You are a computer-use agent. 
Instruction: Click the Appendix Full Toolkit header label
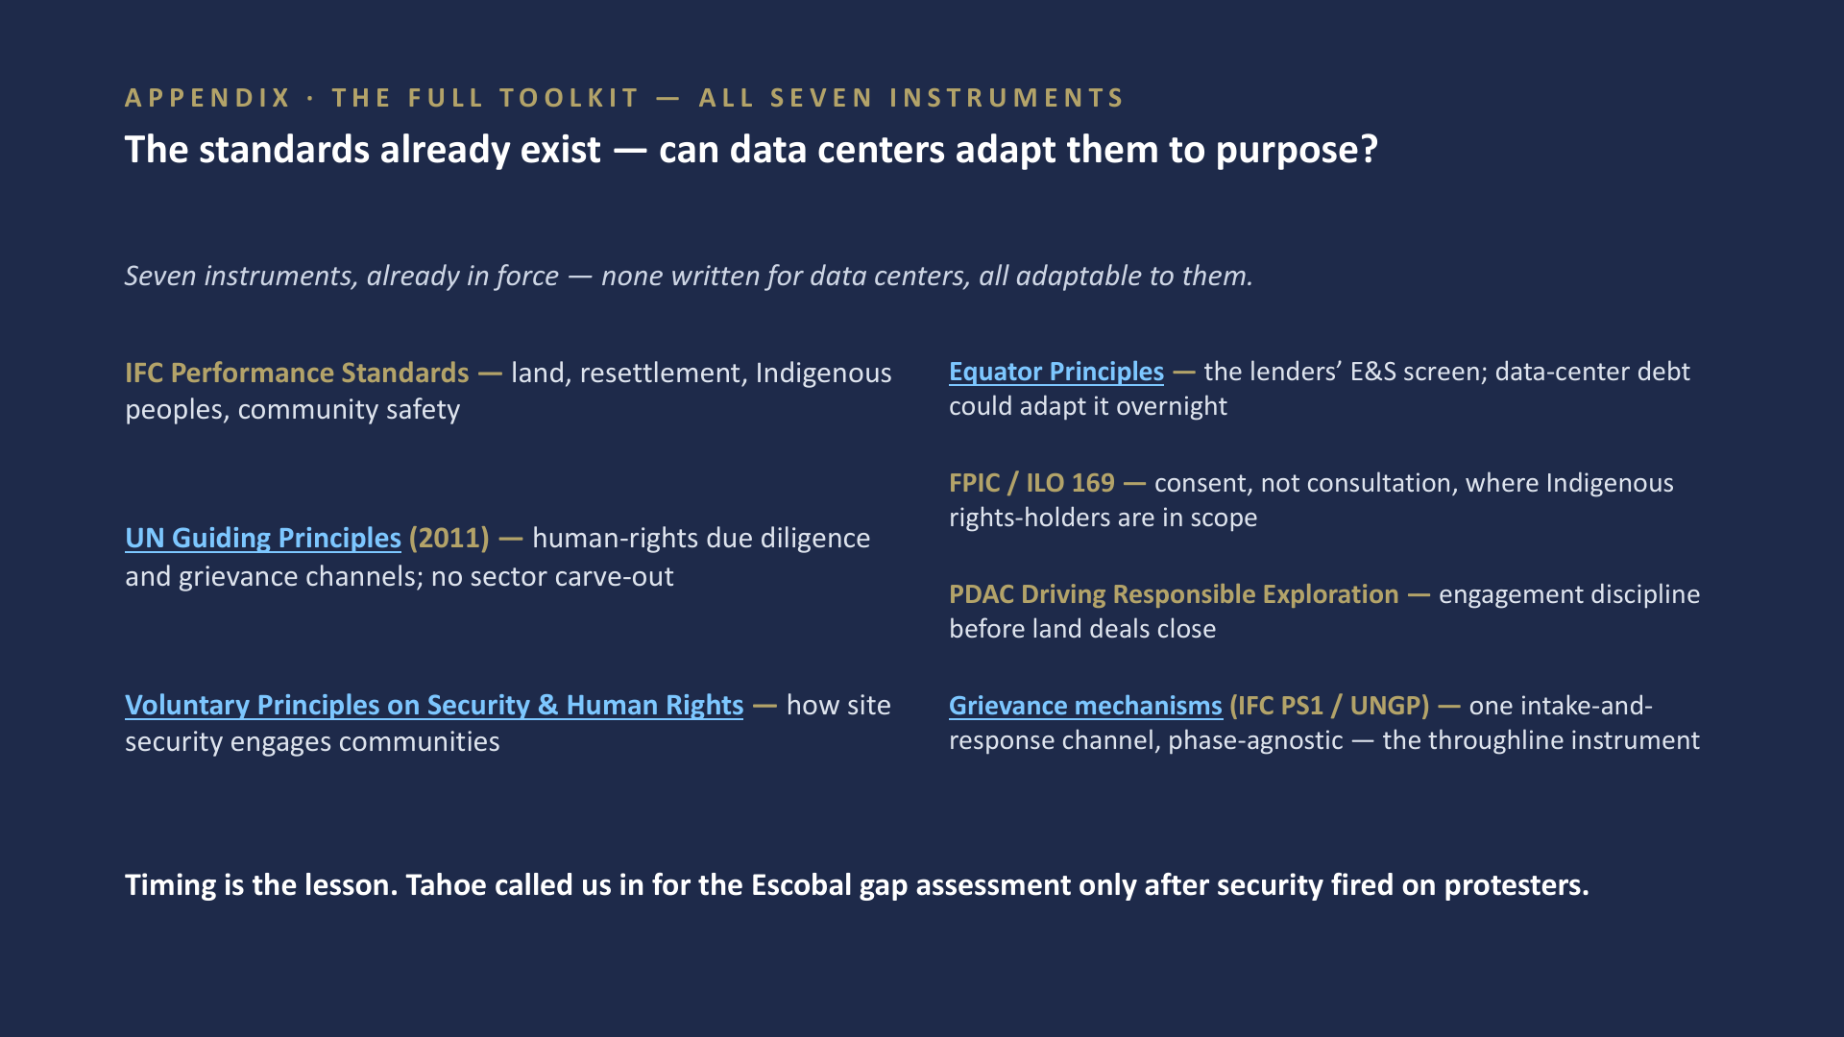pyautogui.click(x=624, y=98)
